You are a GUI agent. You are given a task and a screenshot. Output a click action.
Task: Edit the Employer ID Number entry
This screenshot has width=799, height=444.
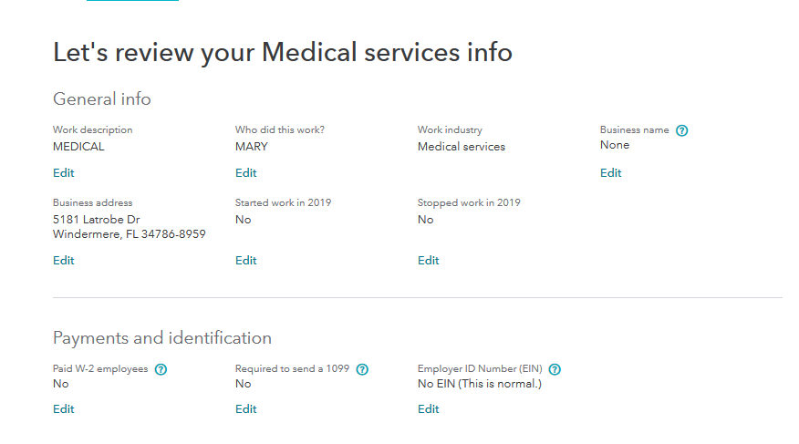pos(429,409)
